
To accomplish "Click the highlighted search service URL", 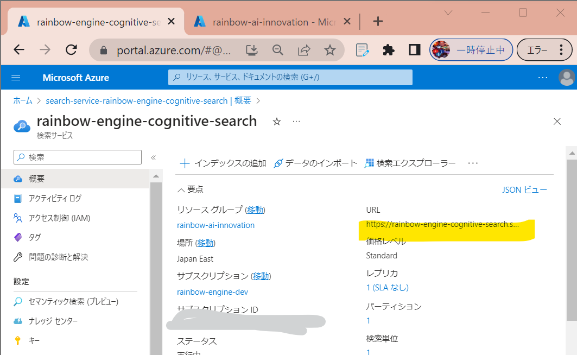I will coord(442,224).
